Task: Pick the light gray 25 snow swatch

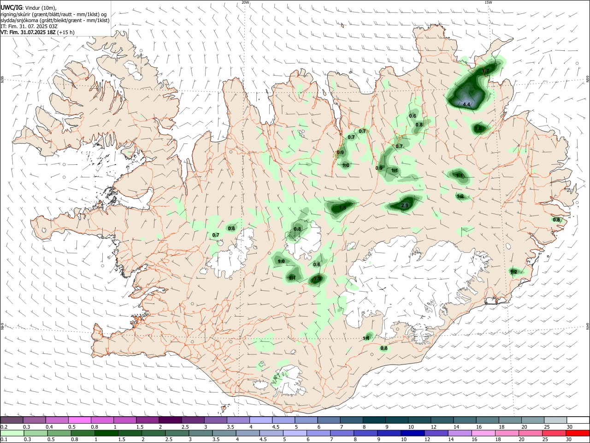Action: click(x=555, y=420)
